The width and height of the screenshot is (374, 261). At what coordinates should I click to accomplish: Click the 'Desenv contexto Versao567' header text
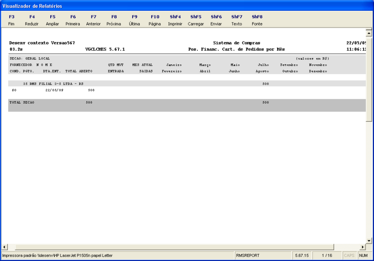(x=42, y=43)
